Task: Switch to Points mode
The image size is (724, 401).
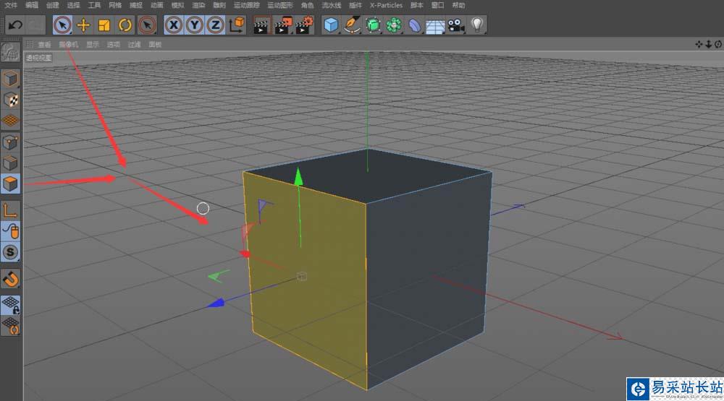Action: tap(11, 142)
